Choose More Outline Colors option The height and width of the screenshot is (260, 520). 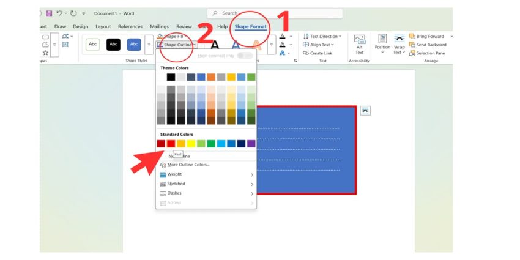(x=188, y=165)
